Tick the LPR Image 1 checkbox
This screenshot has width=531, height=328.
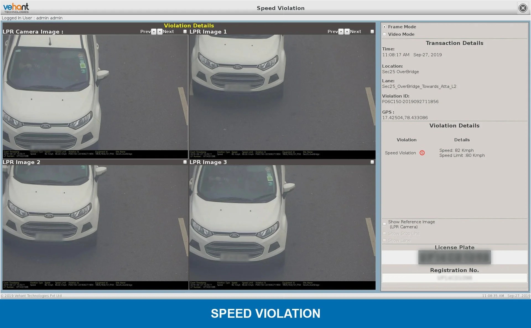[372, 32]
